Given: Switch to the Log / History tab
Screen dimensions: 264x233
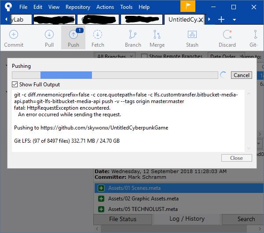Looking at the screenshot, I should (187, 218).
